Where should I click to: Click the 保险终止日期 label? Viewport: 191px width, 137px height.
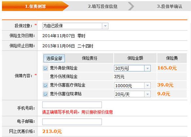tap(22, 46)
